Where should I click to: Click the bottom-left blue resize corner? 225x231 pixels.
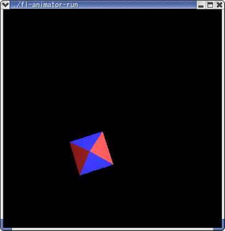point(6,226)
